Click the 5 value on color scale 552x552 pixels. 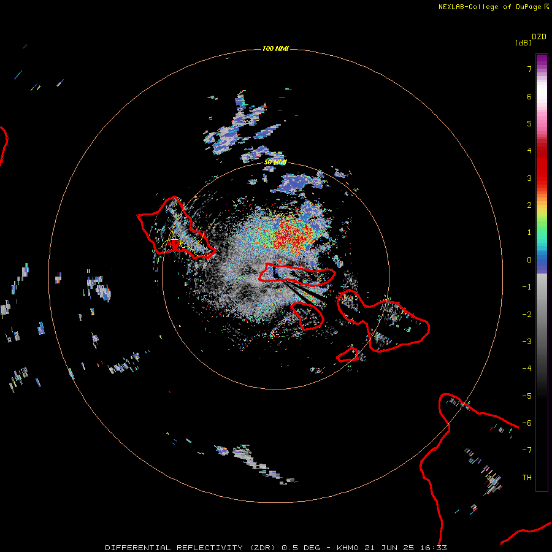tap(529, 123)
